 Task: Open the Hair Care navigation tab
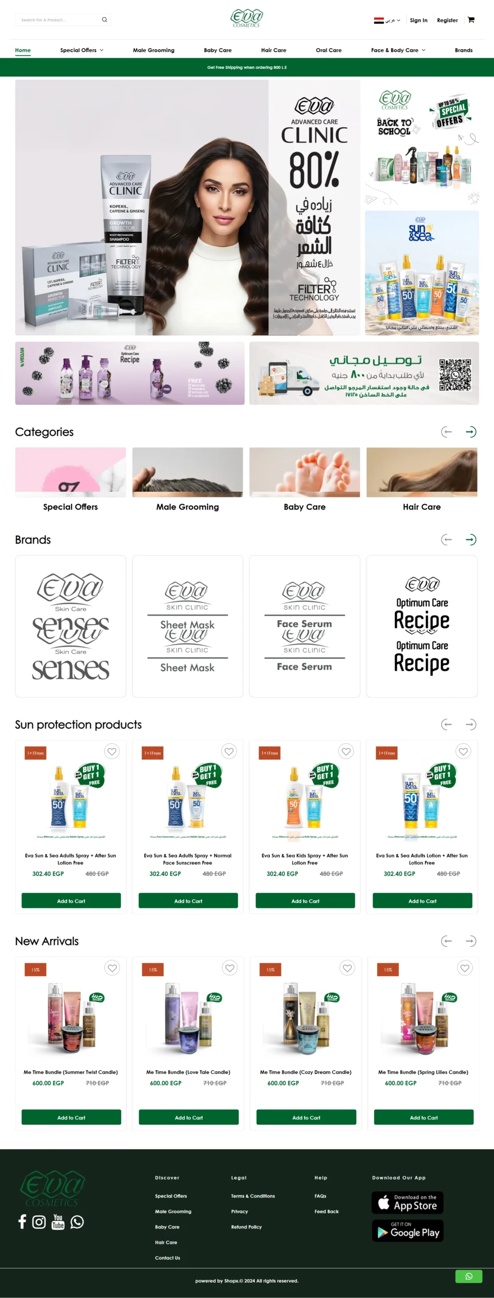pyautogui.click(x=274, y=50)
